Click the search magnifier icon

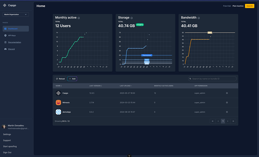[x=190, y=79]
